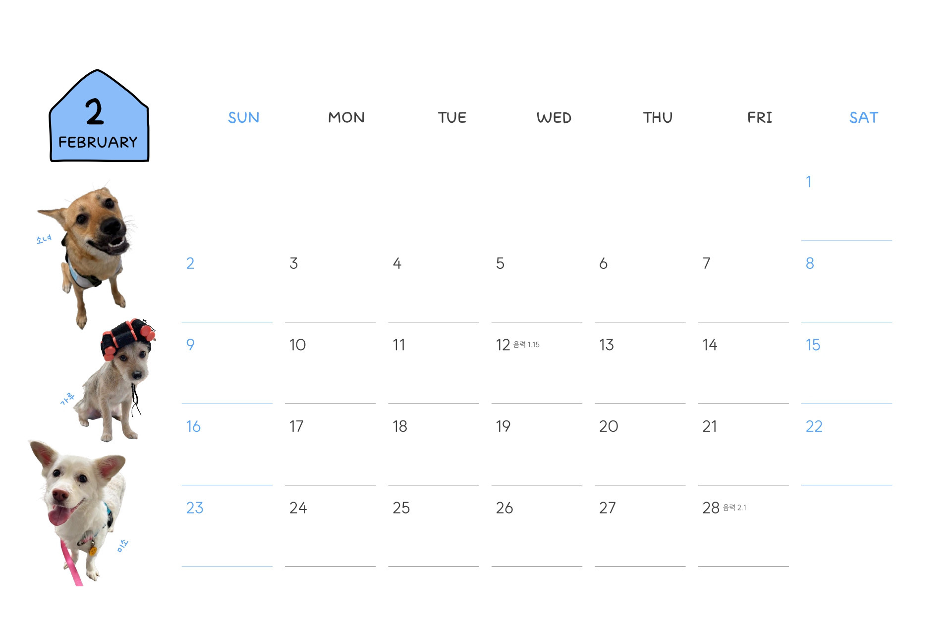Viewport: 950px width, 619px height.
Task: Select Sunday date 16
Action: pos(193,426)
